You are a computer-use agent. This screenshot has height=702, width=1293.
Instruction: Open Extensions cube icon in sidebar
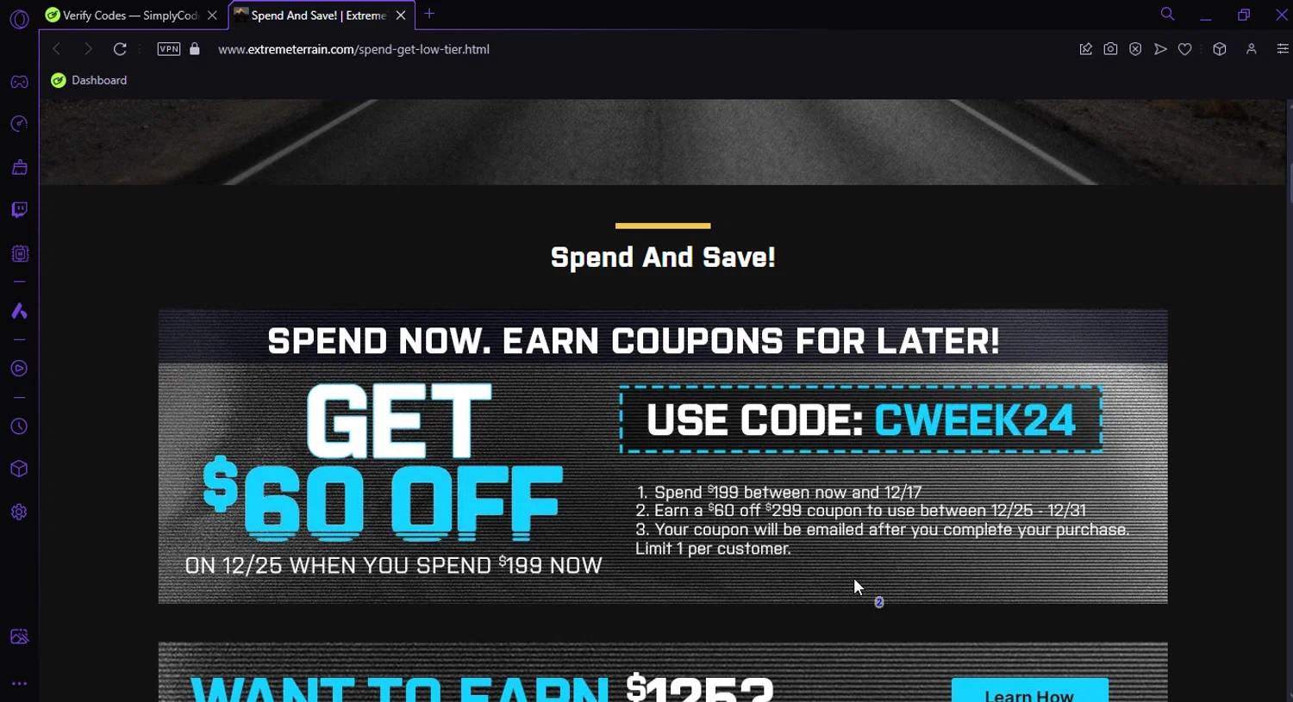[19, 469]
